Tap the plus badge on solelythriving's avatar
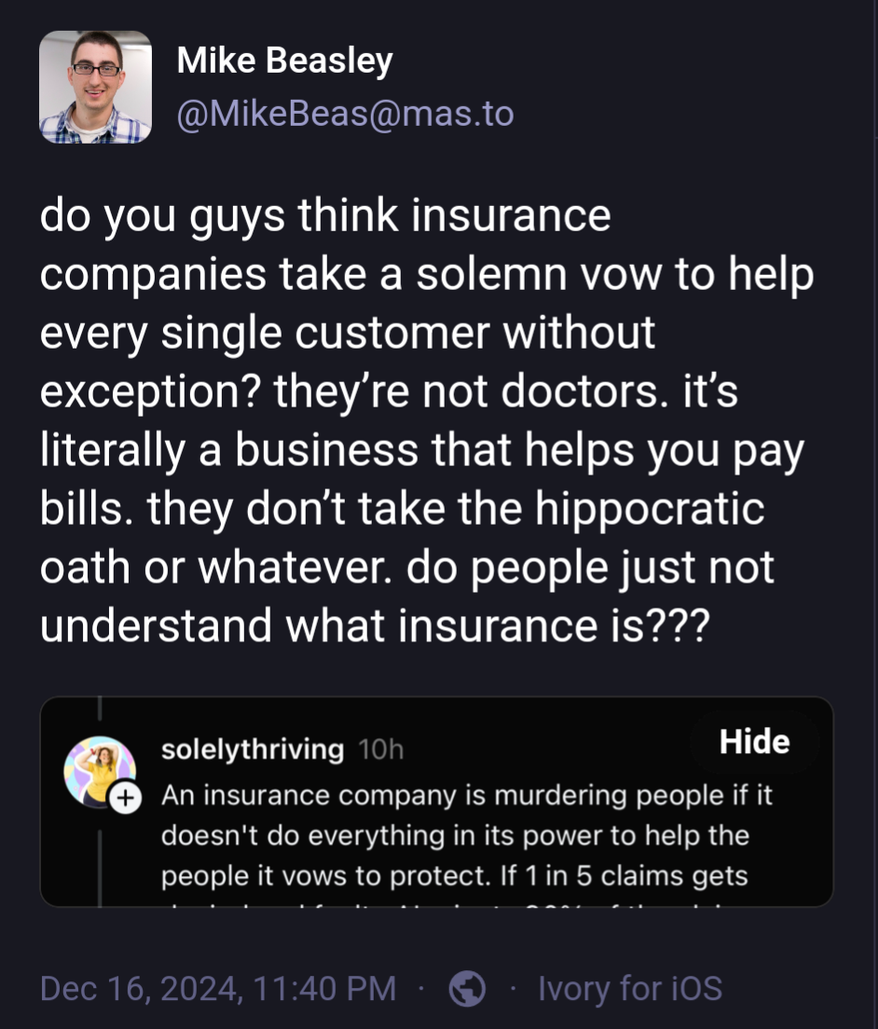The width and height of the screenshot is (878, 1029). tap(126, 797)
